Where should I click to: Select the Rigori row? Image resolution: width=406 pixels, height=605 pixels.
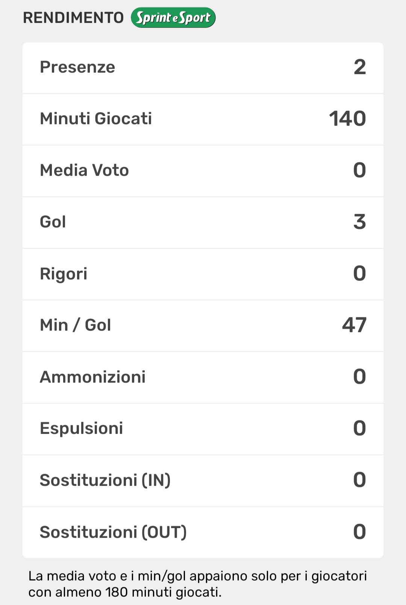coord(203,273)
